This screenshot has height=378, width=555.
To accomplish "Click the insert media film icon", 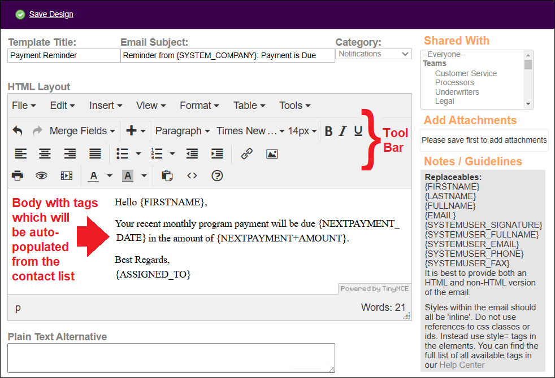I will click(x=67, y=175).
